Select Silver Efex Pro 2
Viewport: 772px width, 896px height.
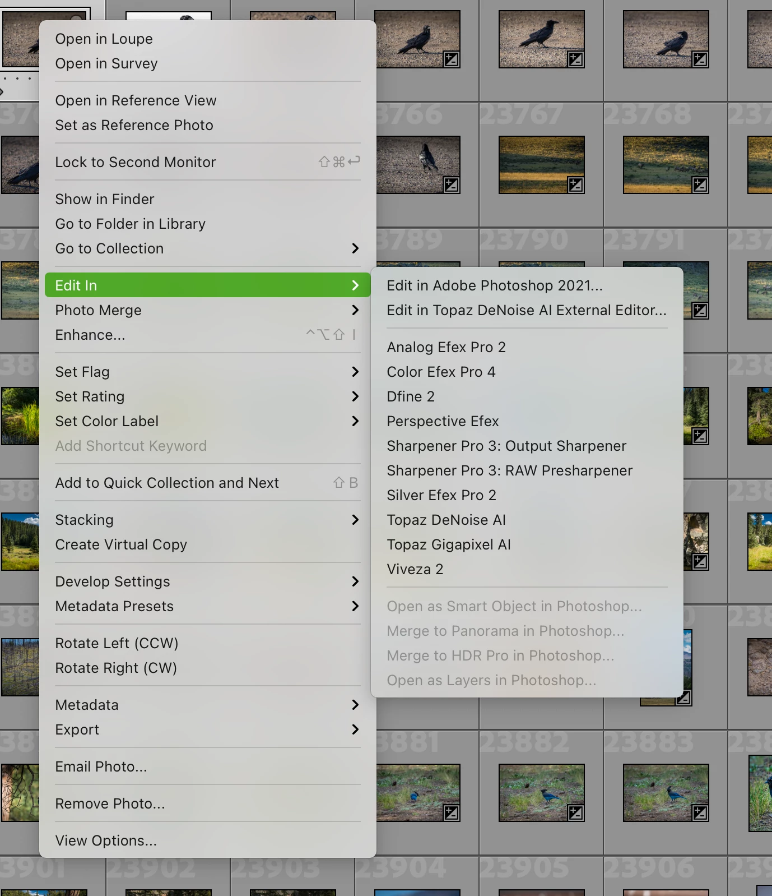point(527,495)
